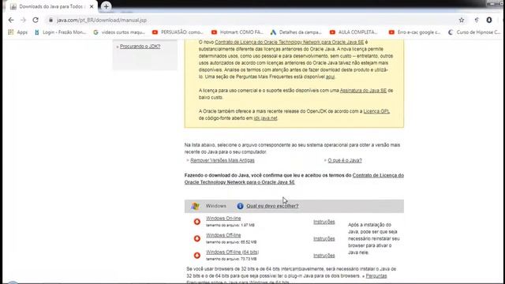Open a new browser tab

(x=106, y=6)
